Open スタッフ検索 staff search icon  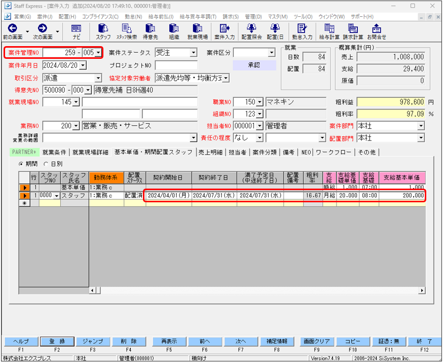pyautogui.click(x=127, y=31)
